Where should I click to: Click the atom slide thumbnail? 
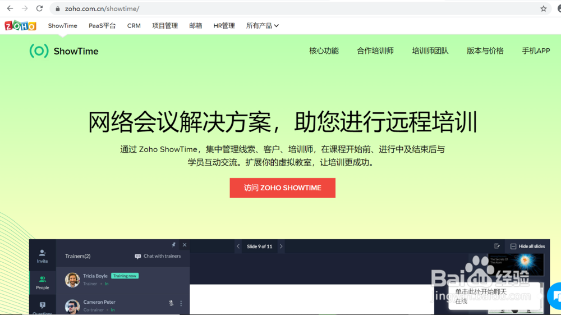(516, 264)
